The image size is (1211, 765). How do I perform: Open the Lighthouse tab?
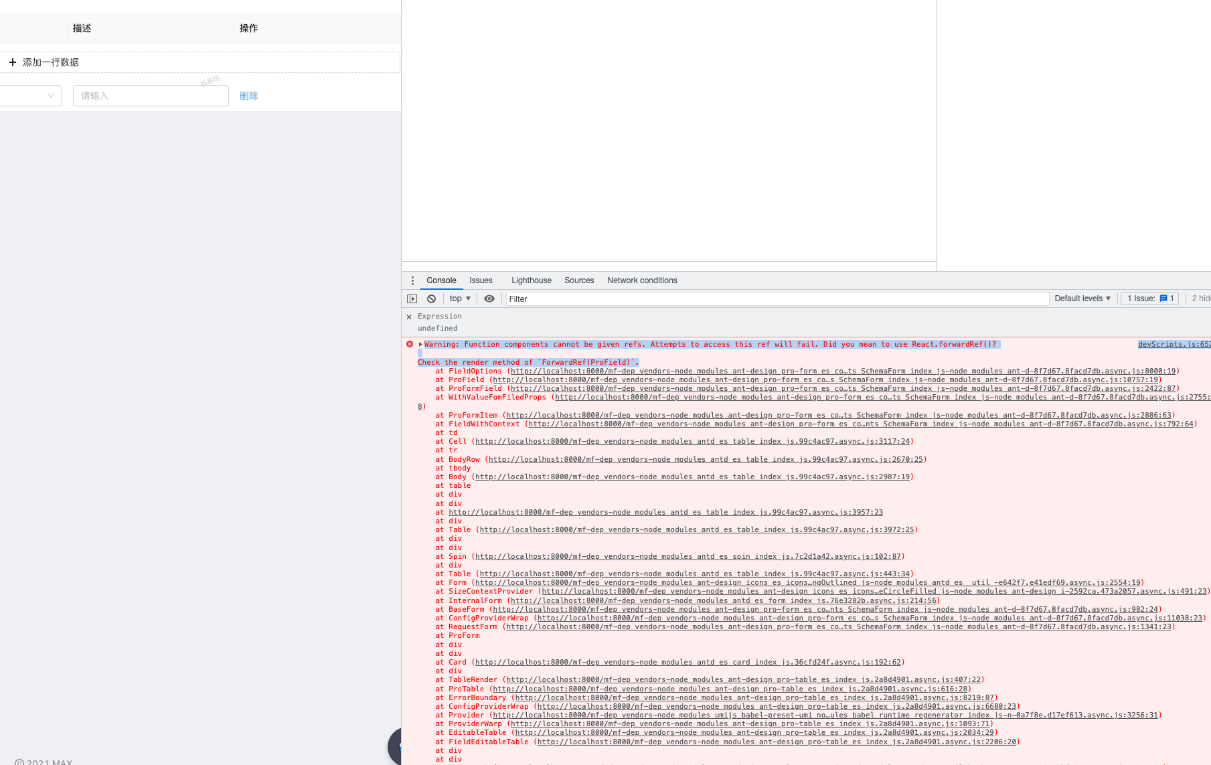click(530, 280)
